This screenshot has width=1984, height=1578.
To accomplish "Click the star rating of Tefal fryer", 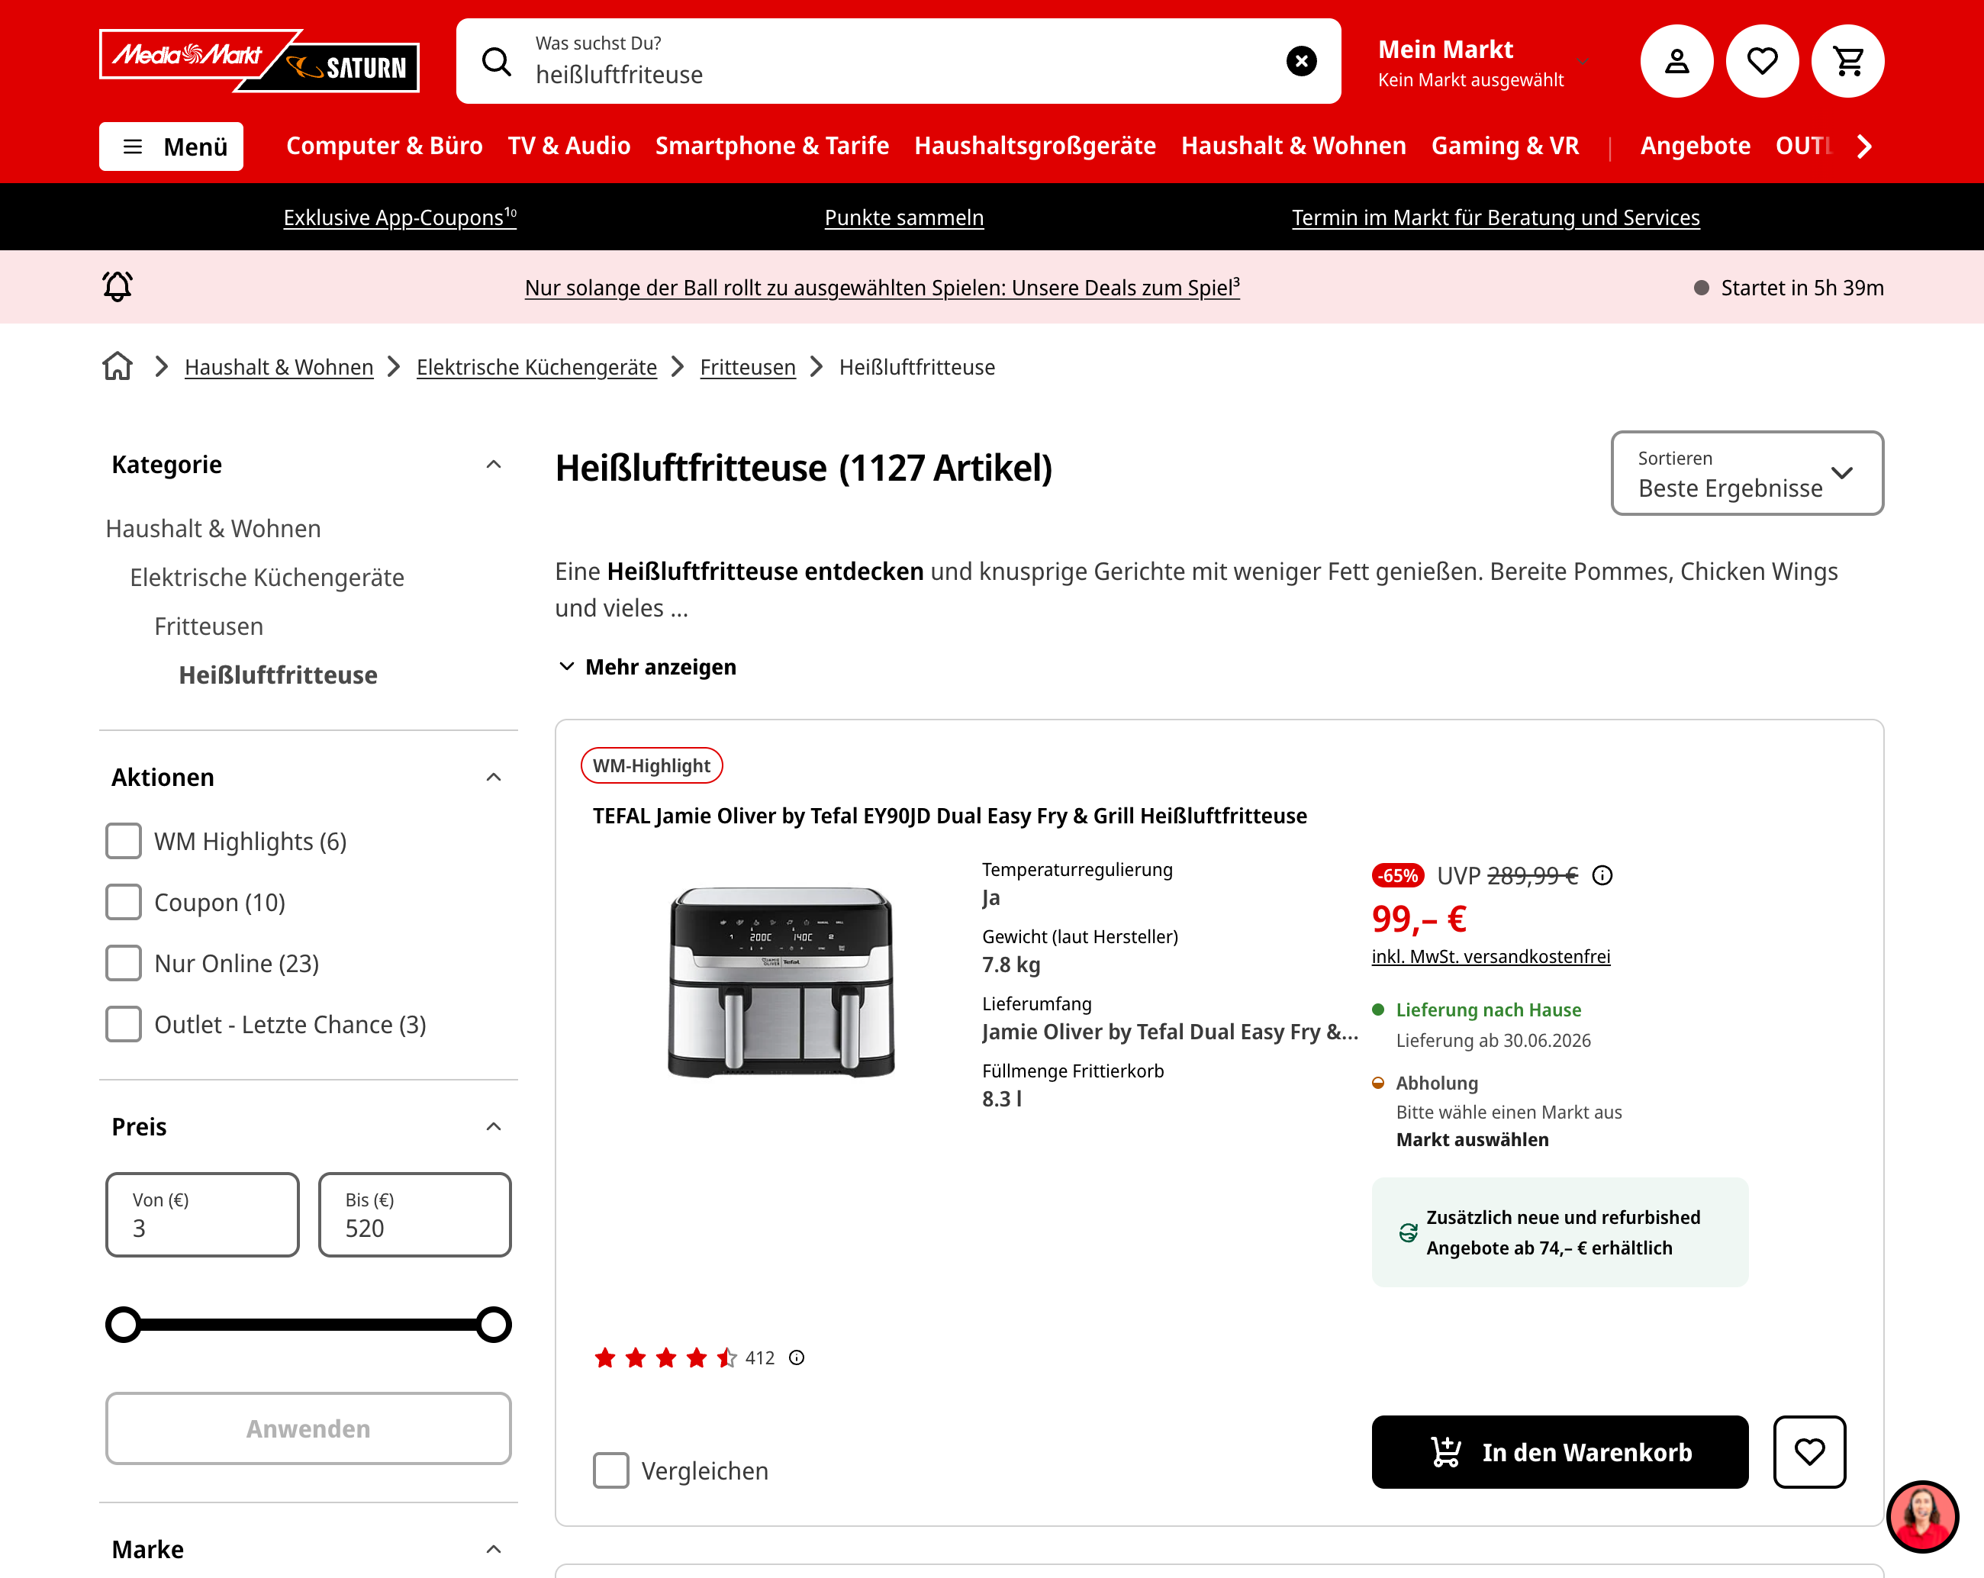I will [x=666, y=1357].
